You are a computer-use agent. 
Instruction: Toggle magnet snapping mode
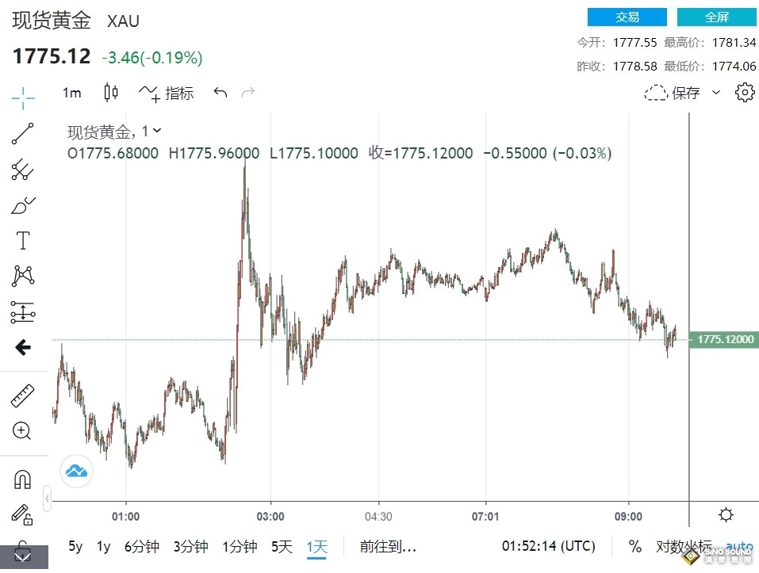point(22,479)
